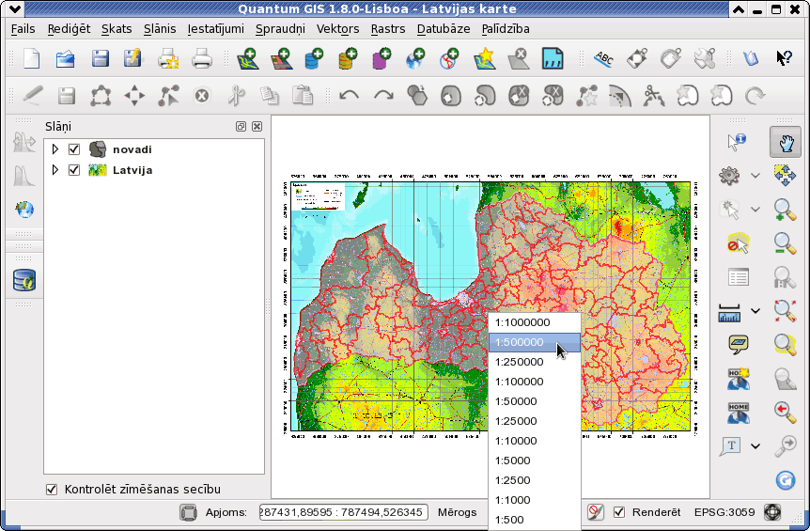This screenshot has height=531, width=810.
Task: Open the Datubāze menu
Action: tap(444, 29)
